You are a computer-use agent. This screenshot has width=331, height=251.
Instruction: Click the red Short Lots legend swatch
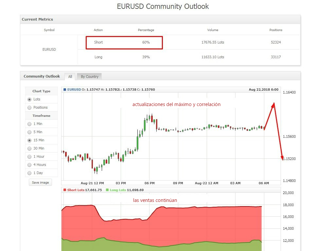click(65, 190)
